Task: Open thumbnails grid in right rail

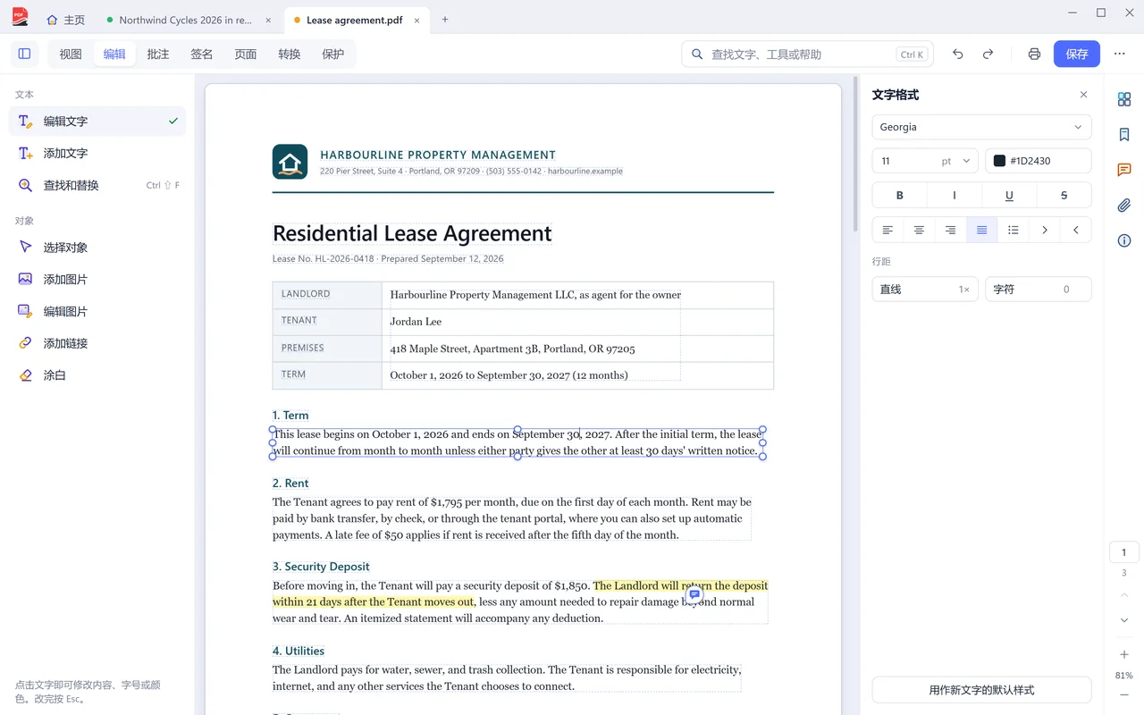Action: tap(1124, 99)
